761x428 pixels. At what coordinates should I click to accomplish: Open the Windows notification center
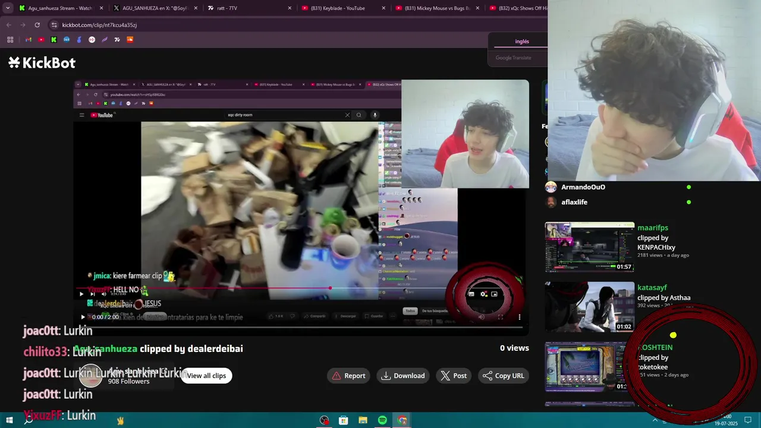(748, 420)
